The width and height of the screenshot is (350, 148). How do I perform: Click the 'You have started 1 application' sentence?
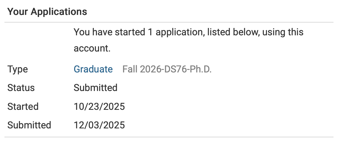tap(188, 32)
